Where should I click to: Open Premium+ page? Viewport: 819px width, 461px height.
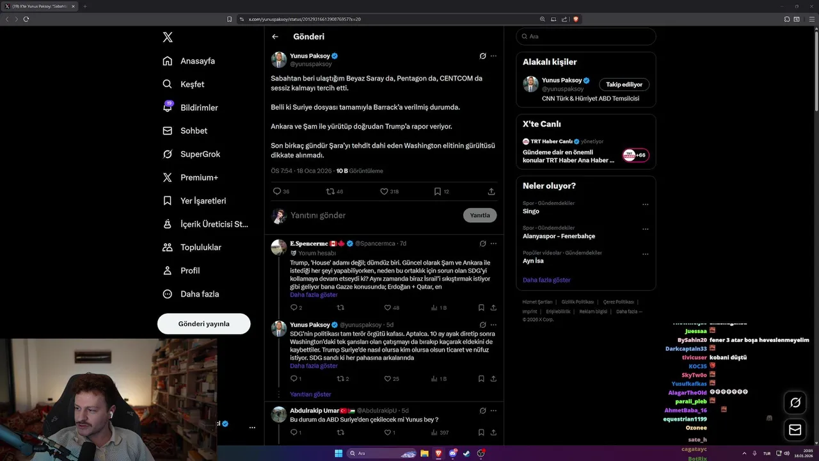coord(190,177)
